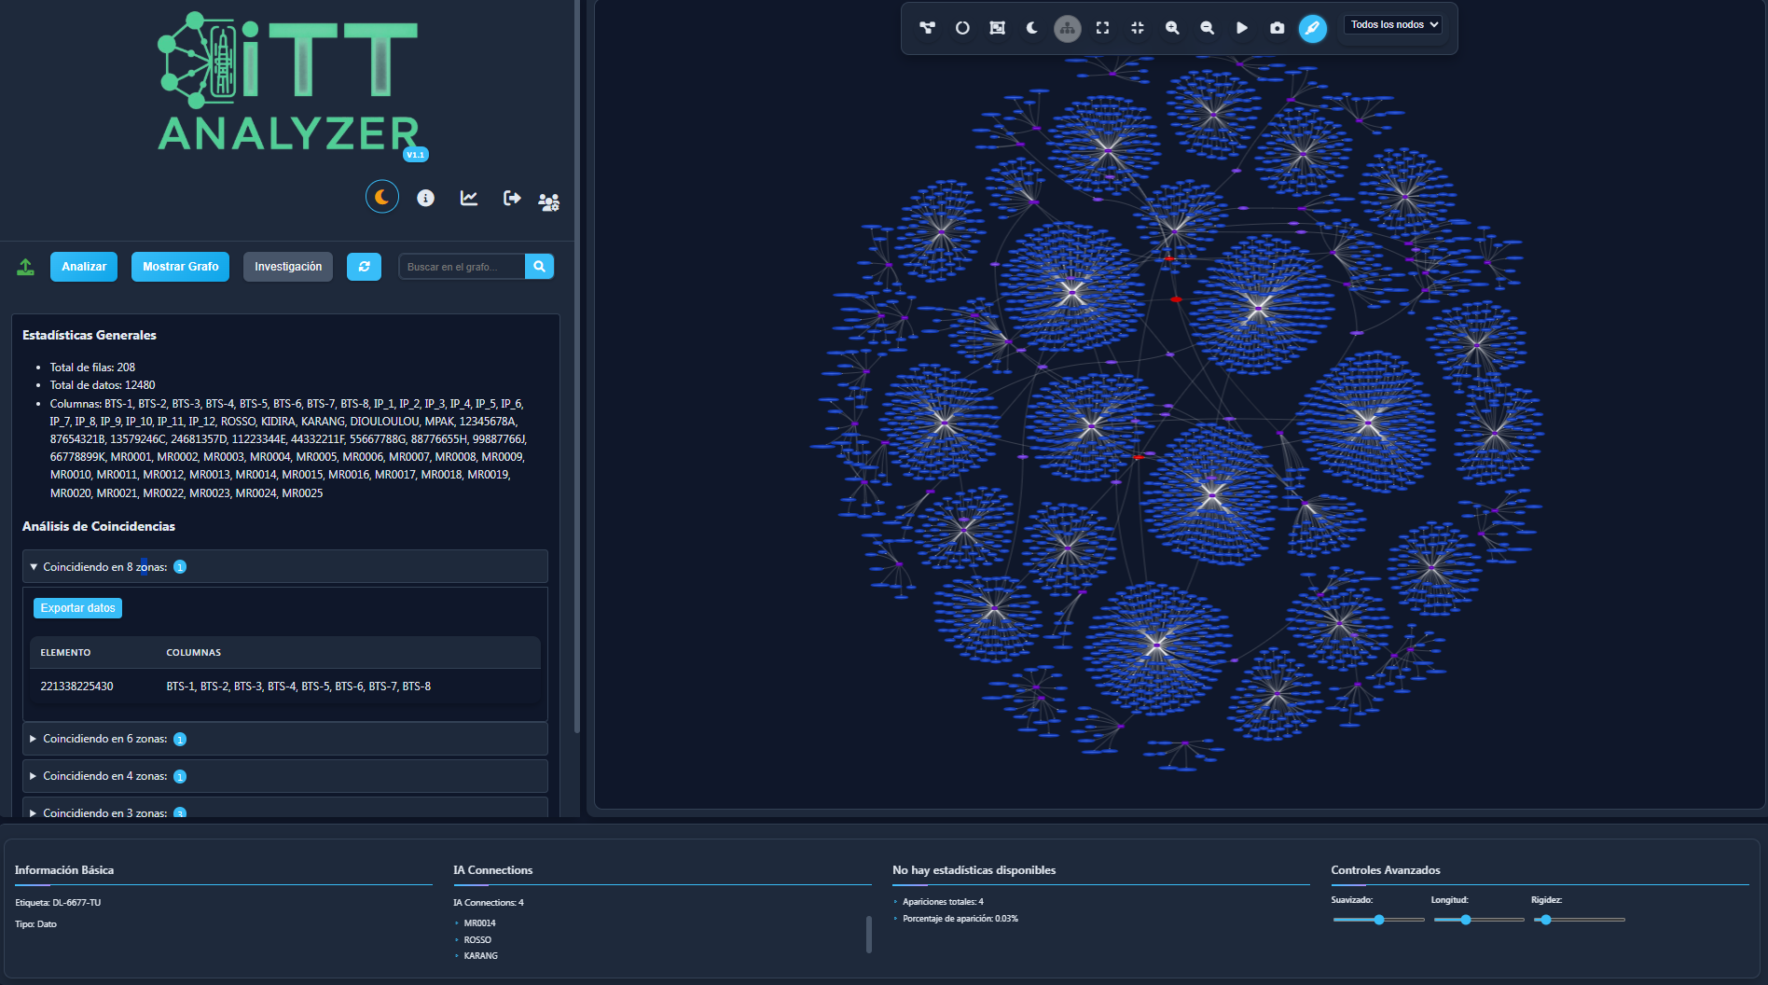Click the count badge beside 8 zonas
1768x985 pixels.
[x=180, y=567]
